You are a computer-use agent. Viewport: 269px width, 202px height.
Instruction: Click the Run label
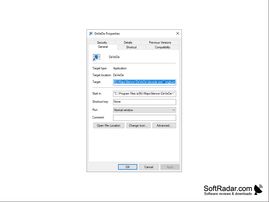point(95,110)
